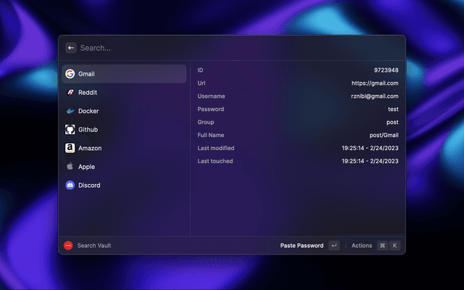Click the ID value 9723948
Image resolution: width=464 pixels, height=290 pixels.
click(x=386, y=70)
